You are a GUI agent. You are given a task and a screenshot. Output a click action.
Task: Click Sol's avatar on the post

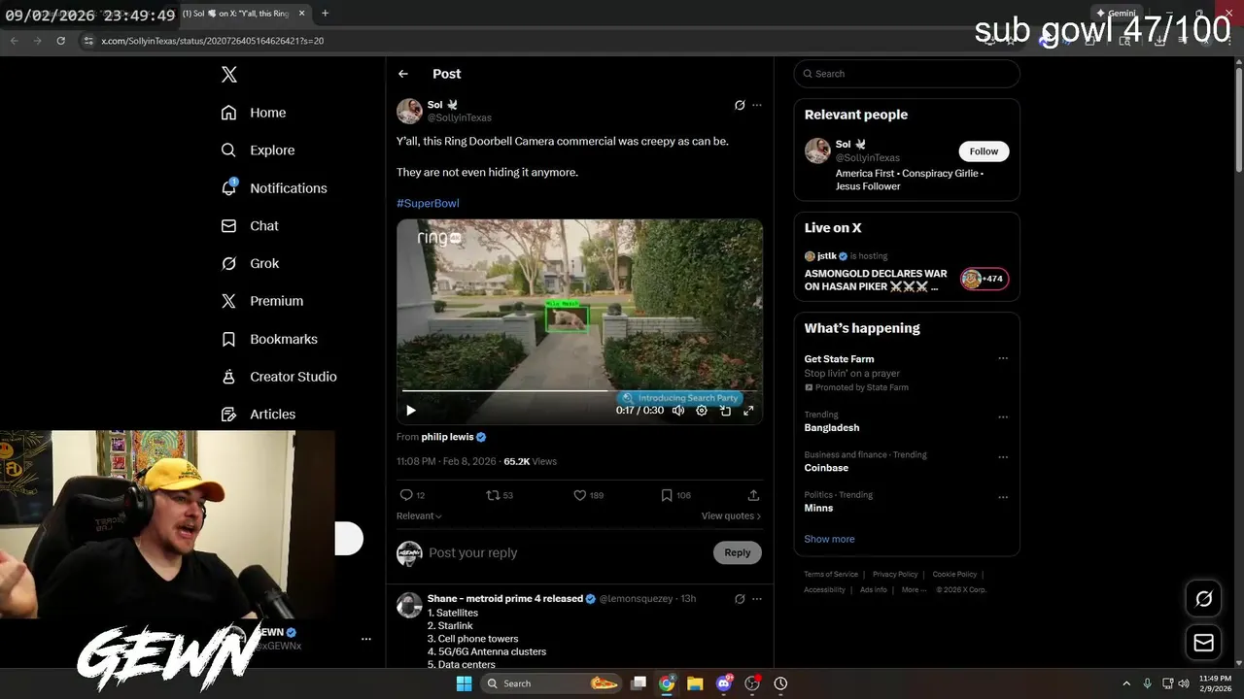(x=409, y=111)
